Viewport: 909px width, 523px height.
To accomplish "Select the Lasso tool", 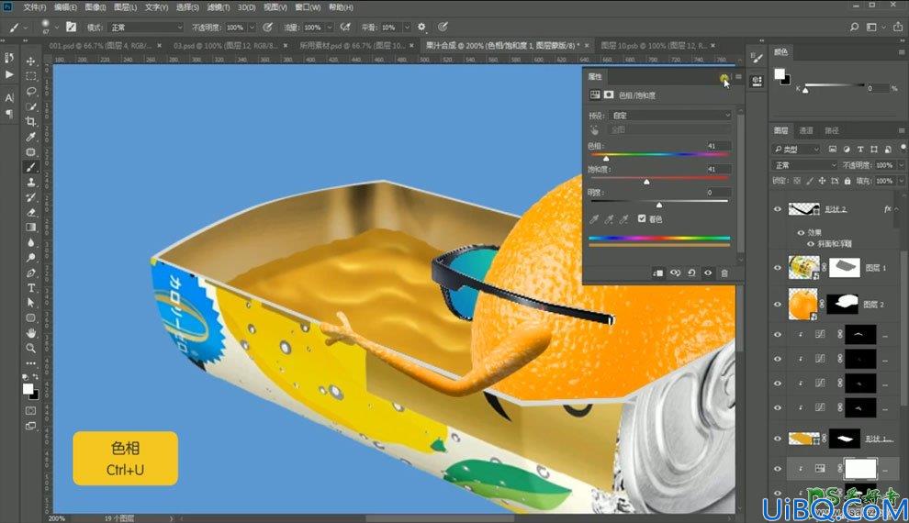I will point(30,91).
